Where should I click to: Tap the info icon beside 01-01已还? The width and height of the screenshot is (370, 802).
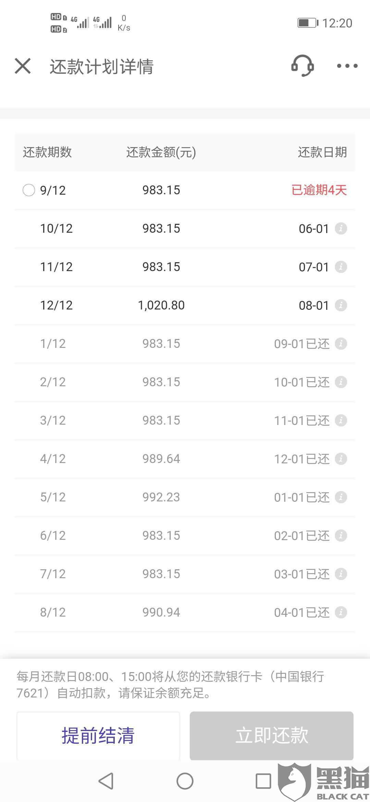[341, 497]
